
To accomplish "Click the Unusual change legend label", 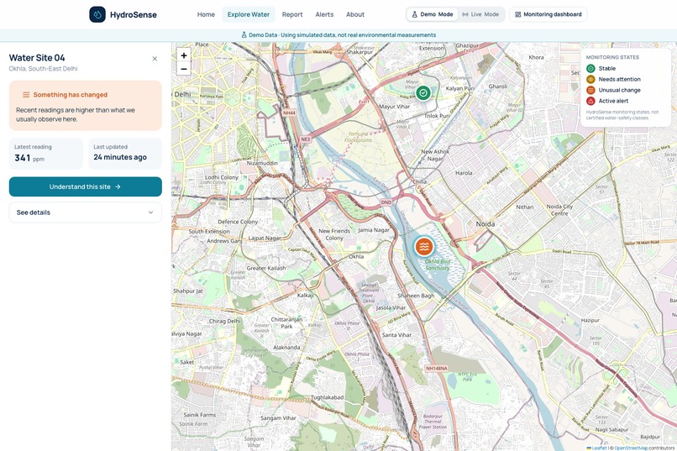I will tap(620, 90).
